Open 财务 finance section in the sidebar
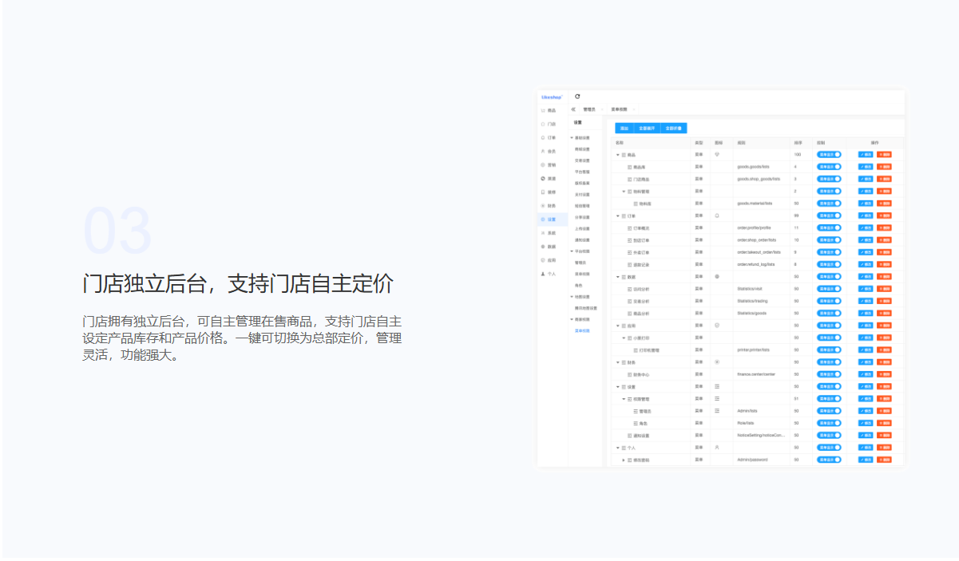 coord(543,205)
